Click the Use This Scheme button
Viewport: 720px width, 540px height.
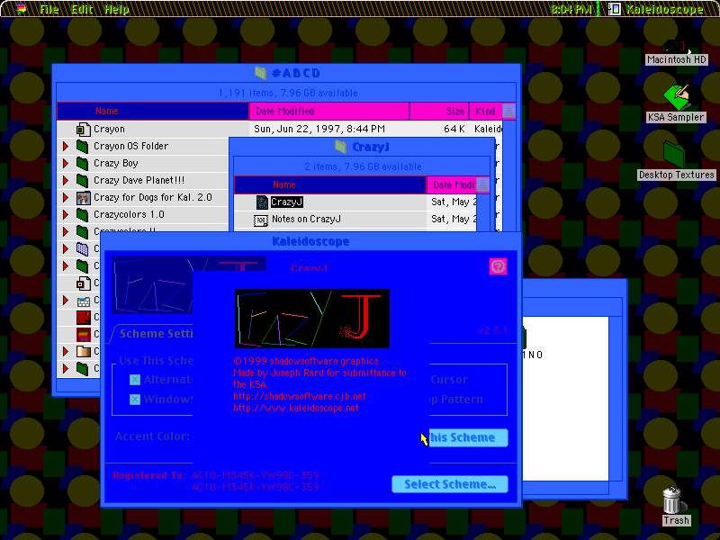tap(468, 437)
